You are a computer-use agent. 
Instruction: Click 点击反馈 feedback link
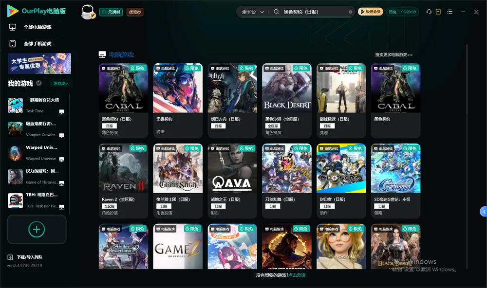(x=297, y=275)
